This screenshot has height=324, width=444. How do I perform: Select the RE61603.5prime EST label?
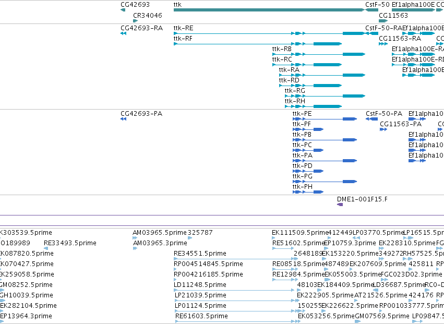coord(201,316)
